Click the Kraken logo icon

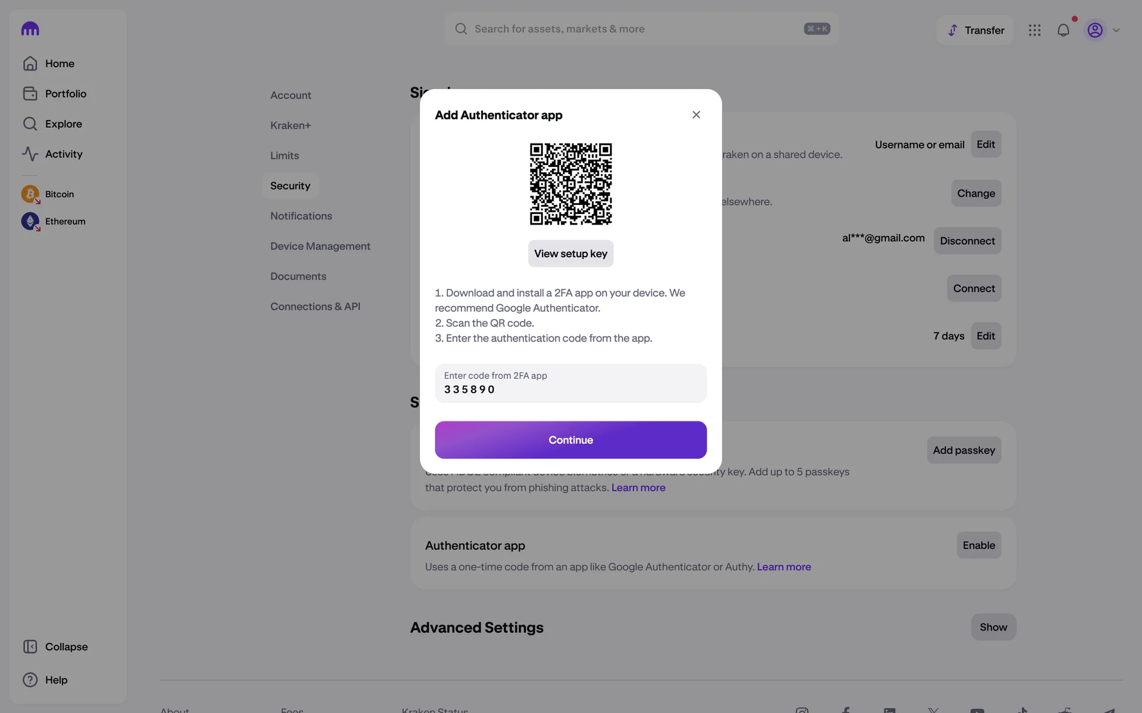pyautogui.click(x=30, y=29)
